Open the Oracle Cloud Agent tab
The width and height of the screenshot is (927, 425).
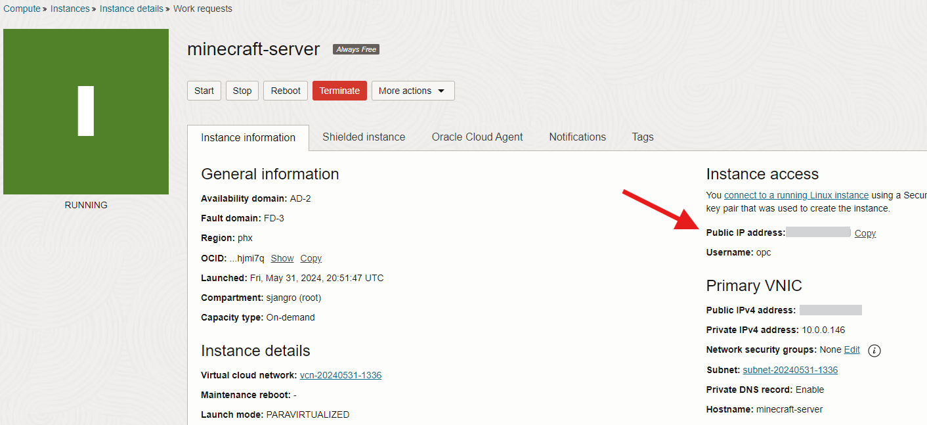tap(477, 137)
